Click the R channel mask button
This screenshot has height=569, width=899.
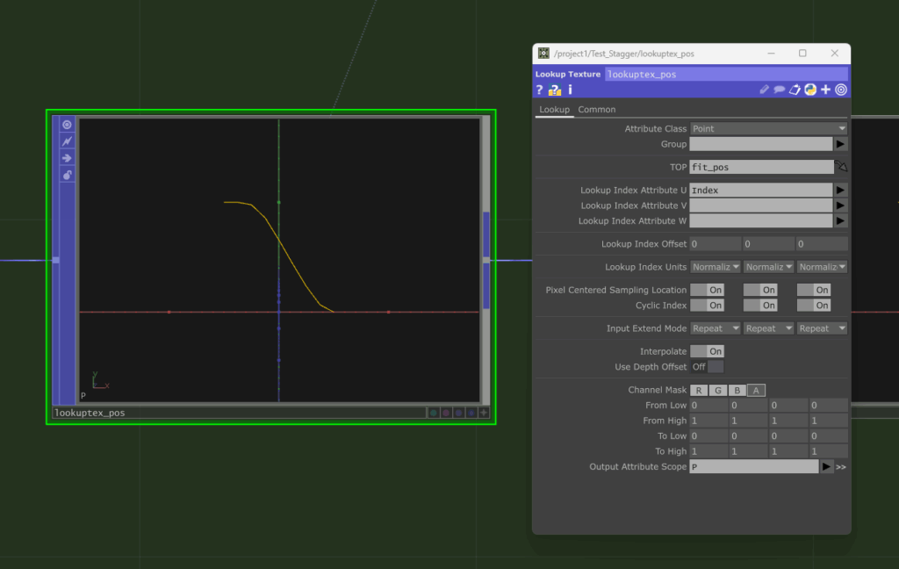coord(699,391)
